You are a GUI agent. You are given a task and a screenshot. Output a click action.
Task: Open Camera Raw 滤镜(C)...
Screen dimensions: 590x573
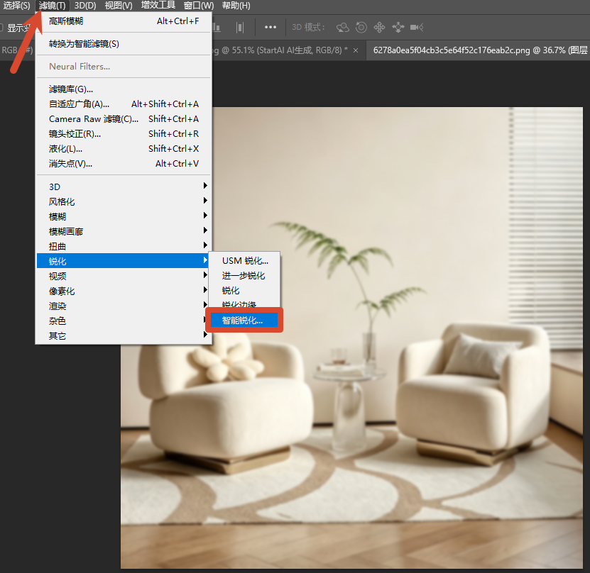click(124, 119)
